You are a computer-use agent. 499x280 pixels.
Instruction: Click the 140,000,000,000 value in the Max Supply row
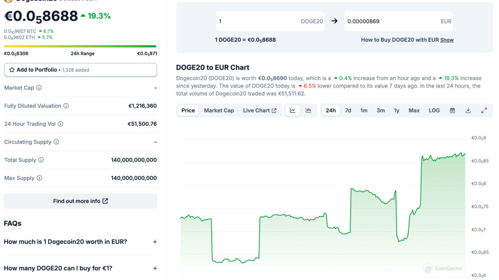[134, 178]
